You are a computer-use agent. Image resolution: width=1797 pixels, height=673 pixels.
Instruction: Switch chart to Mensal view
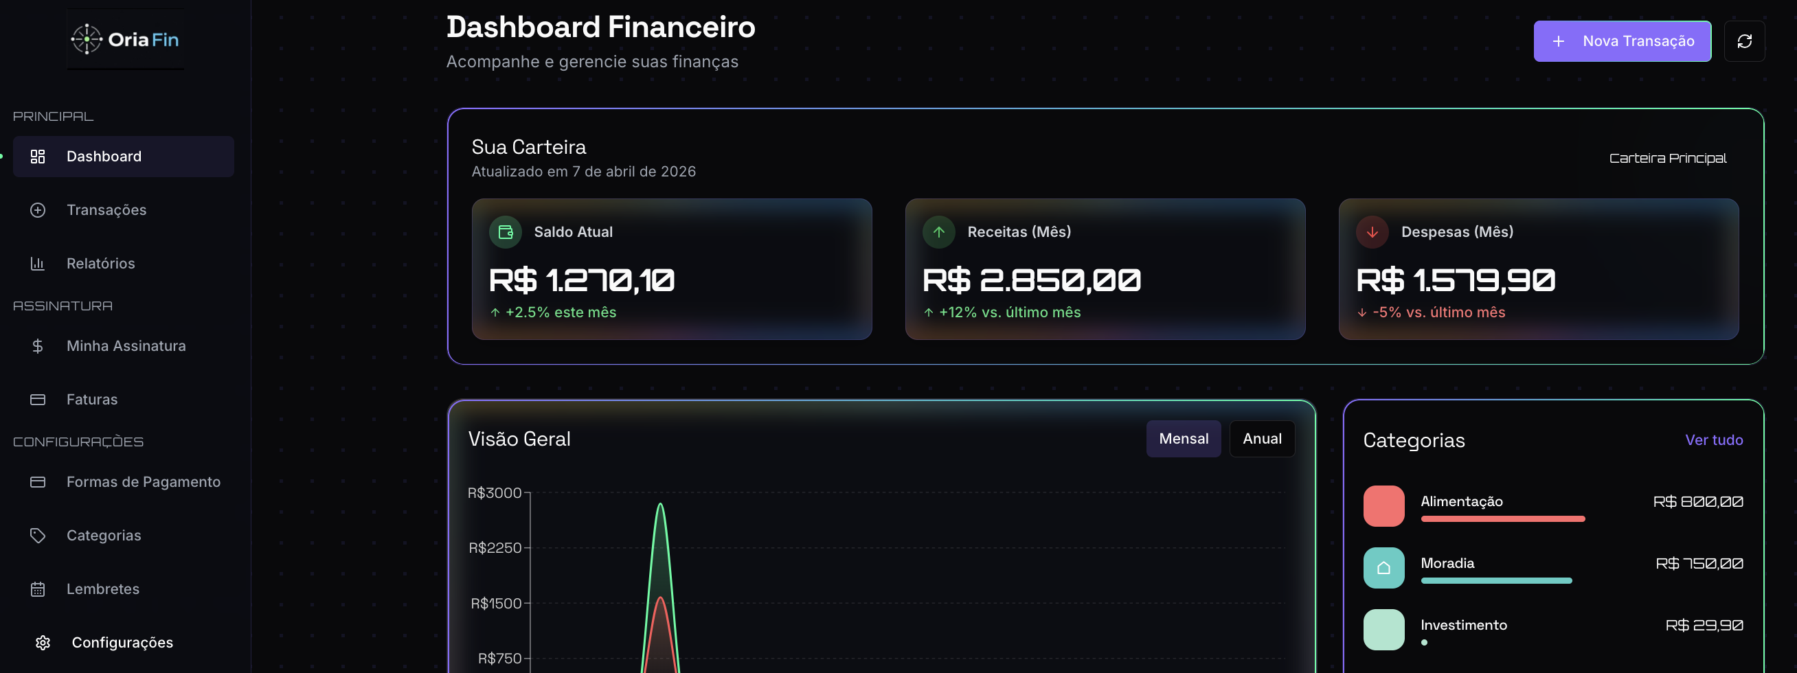pyautogui.click(x=1183, y=439)
